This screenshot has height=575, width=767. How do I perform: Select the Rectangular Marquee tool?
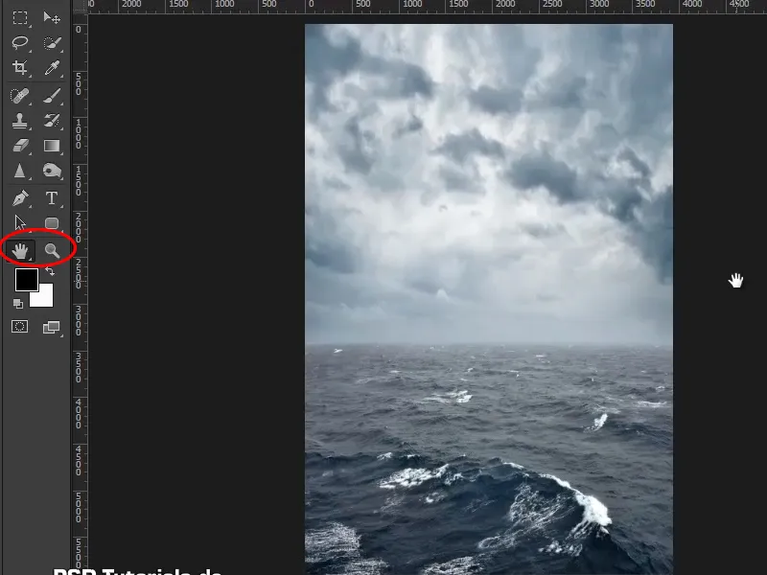coord(19,18)
